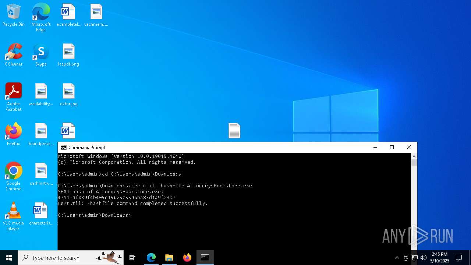Maximize the Command Prompt window
This screenshot has width=471, height=265.
[x=392, y=148]
